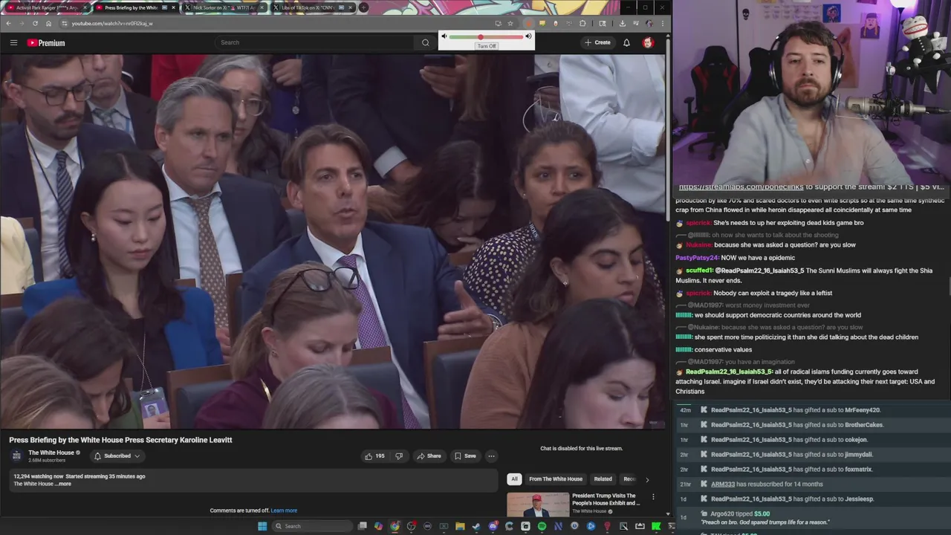Open a new browser tab
Screen dimensions: 951x535
pyautogui.click(x=363, y=7)
